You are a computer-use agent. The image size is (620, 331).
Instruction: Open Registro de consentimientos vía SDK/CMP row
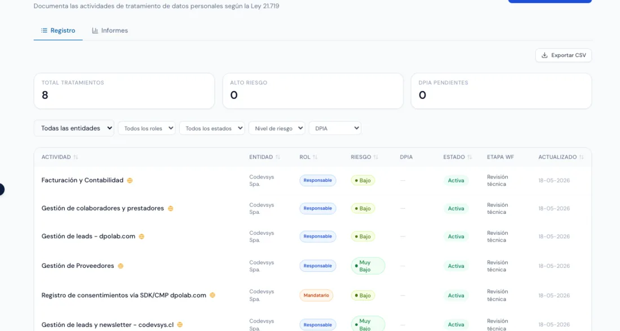click(x=124, y=295)
